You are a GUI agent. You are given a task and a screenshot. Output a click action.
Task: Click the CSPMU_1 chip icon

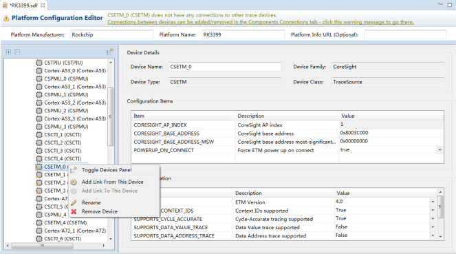point(39,94)
